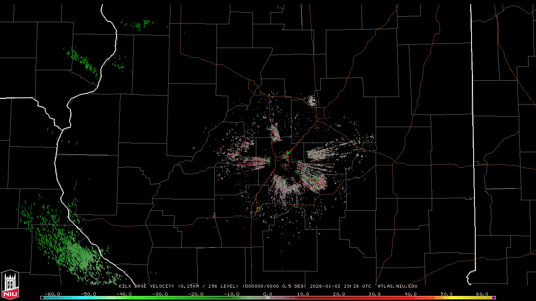
Task: Click the large green echo cluster in the southwest
Action: [75, 253]
